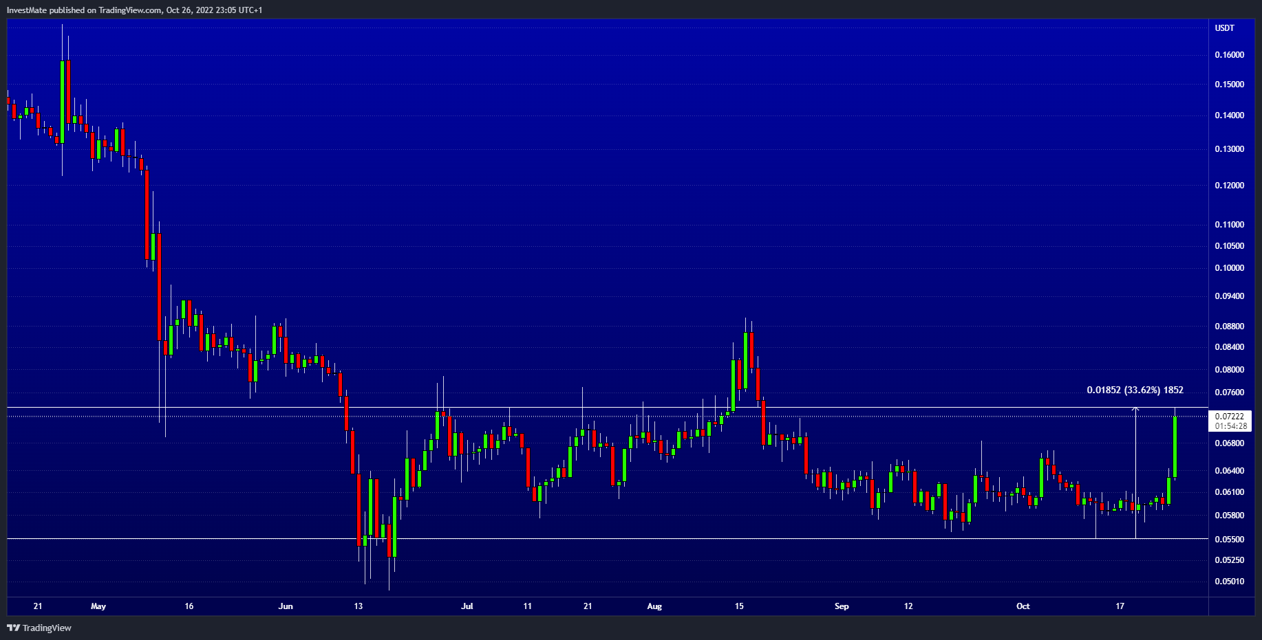
Task: Select the vertical price range measurement arrow
Action: pyautogui.click(x=1135, y=473)
